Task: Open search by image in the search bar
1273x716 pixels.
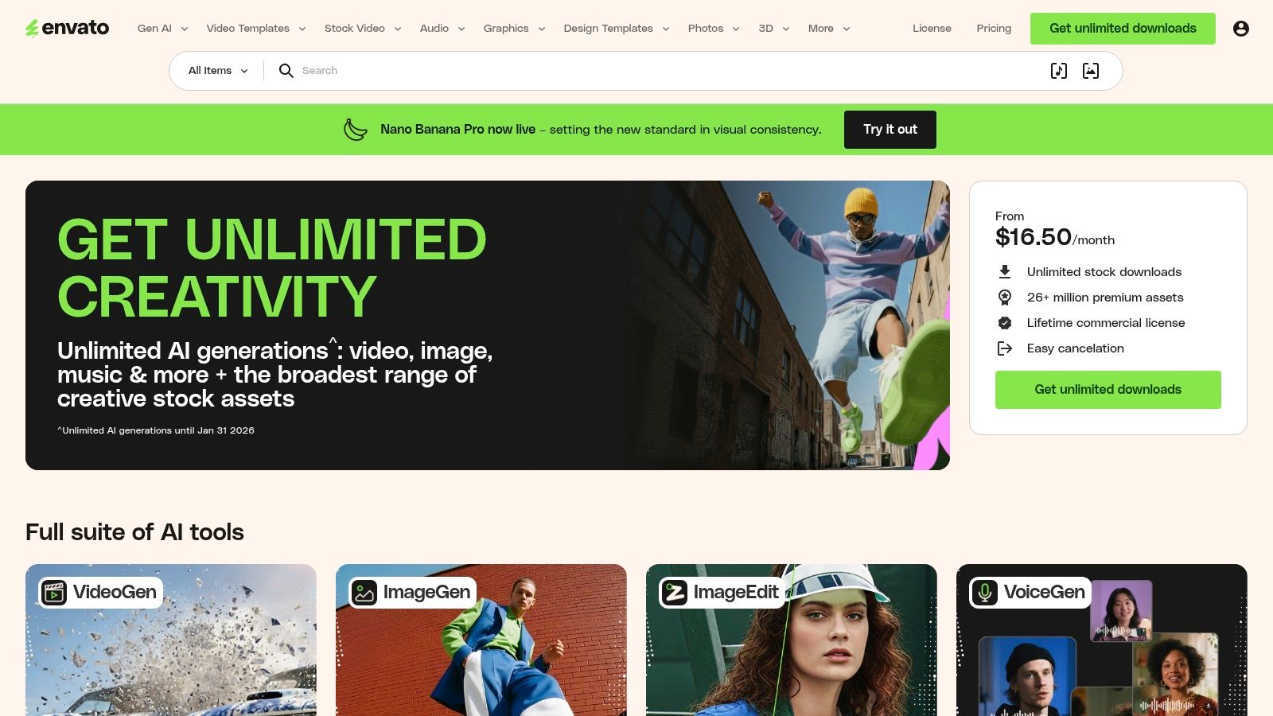Action: 1090,71
